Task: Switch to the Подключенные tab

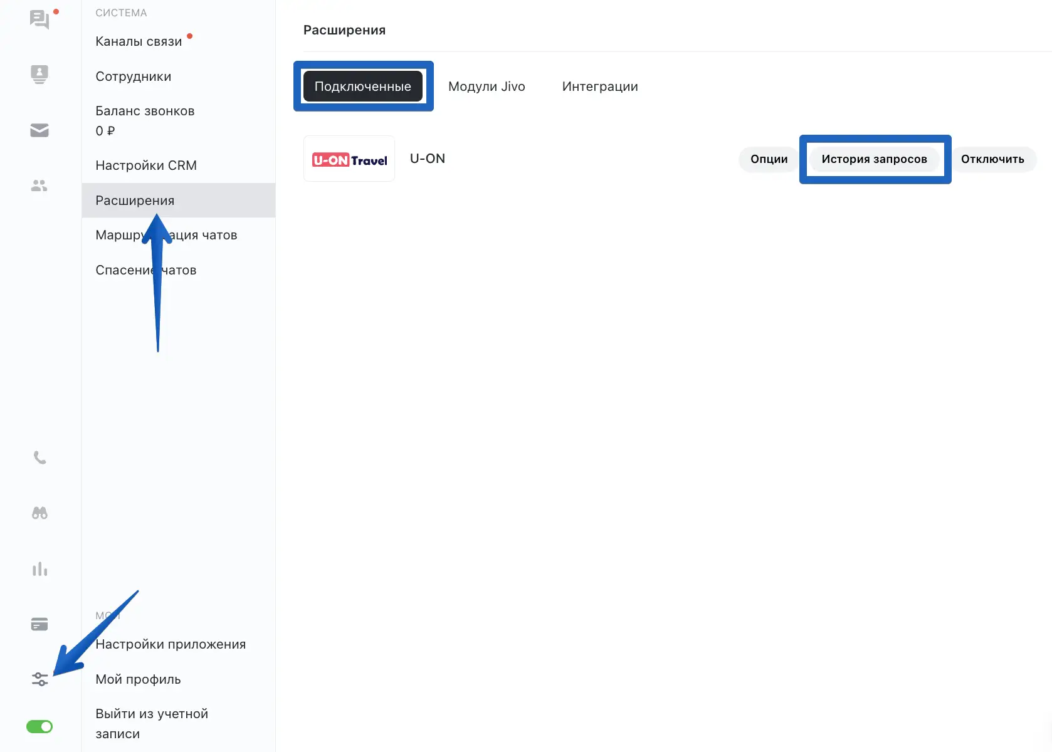Action: tap(362, 86)
